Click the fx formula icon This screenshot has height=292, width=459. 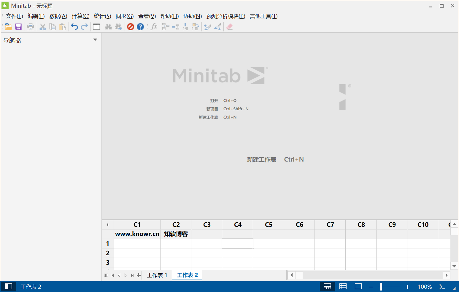[154, 27]
